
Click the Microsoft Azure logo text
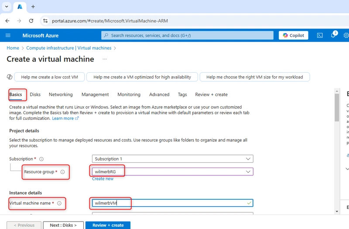pos(41,36)
